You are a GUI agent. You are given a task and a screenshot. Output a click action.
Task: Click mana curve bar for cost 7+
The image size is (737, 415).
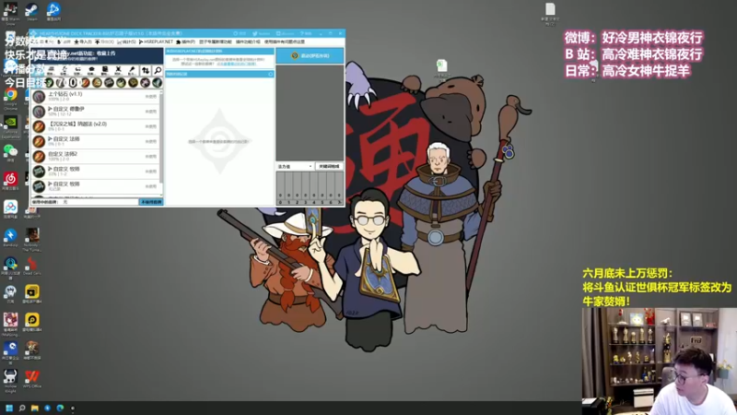[x=339, y=186]
